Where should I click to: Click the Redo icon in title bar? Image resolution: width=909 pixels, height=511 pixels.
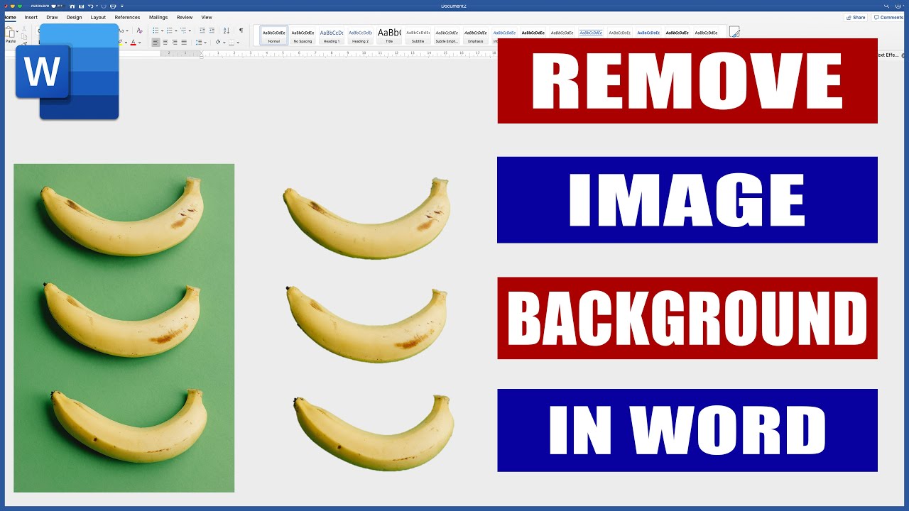(x=104, y=6)
